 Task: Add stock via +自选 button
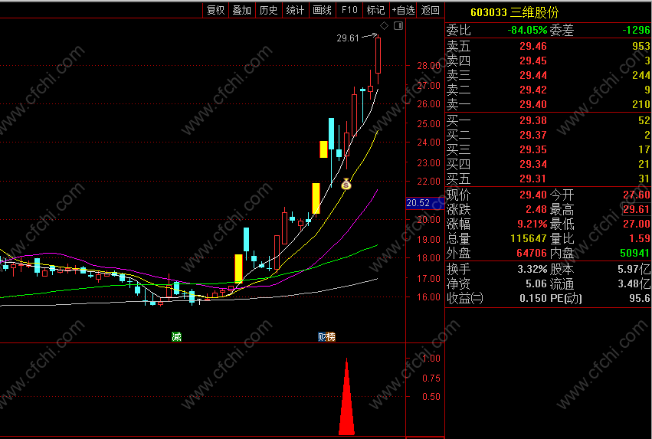[x=403, y=10]
